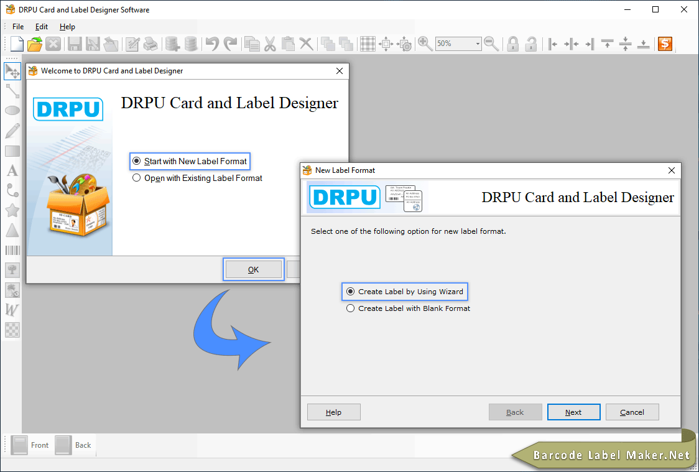Close the Welcome to DRPU dialog

[340, 71]
